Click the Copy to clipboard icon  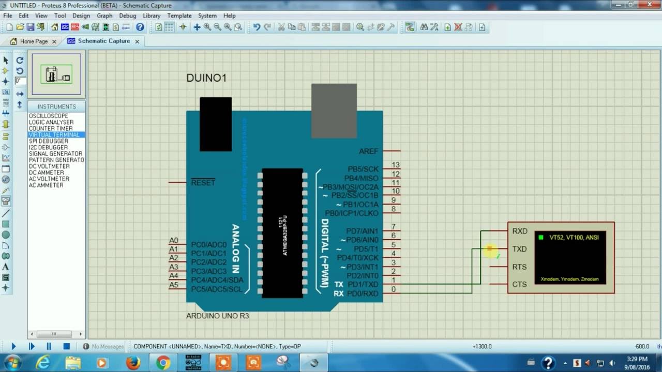pyautogui.click(x=292, y=27)
